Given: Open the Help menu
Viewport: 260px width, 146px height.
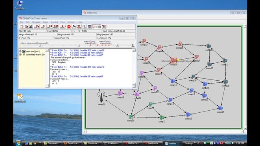Looking at the screenshot, I should pyautogui.click(x=80, y=22).
